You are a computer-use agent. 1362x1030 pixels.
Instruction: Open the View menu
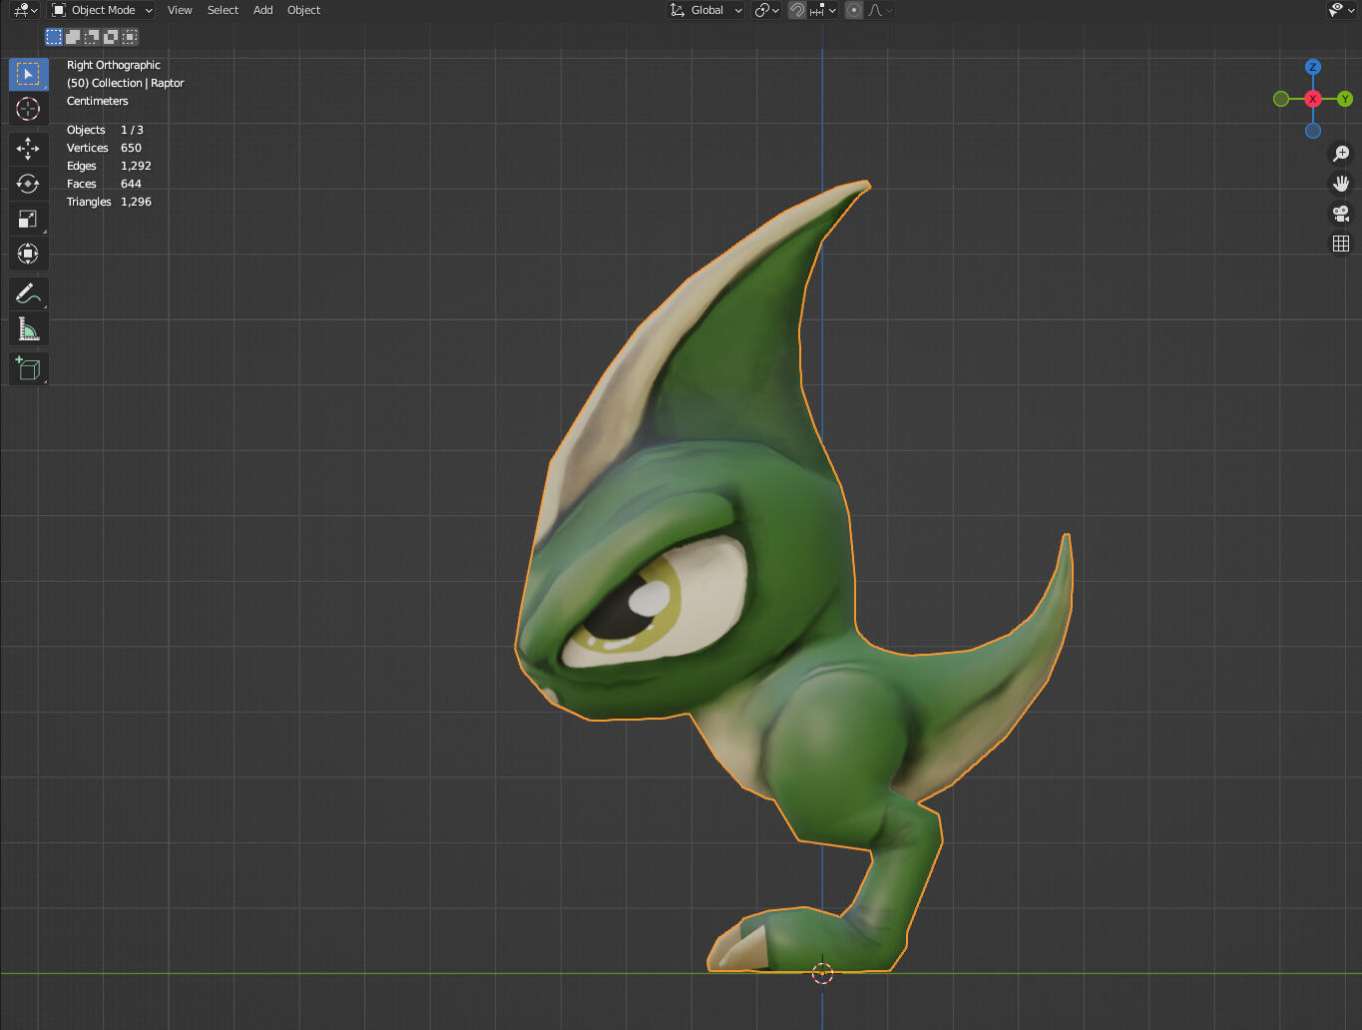tap(180, 10)
